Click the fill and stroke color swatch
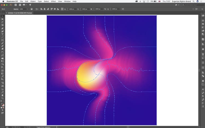The width and height of the screenshot is (205, 128). click(2, 105)
